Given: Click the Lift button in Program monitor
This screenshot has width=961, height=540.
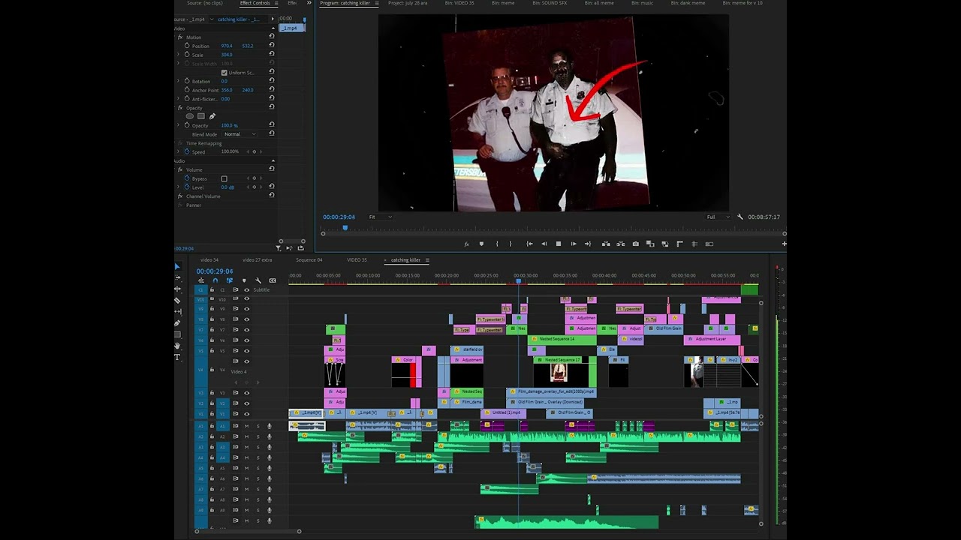Looking at the screenshot, I should 606,244.
